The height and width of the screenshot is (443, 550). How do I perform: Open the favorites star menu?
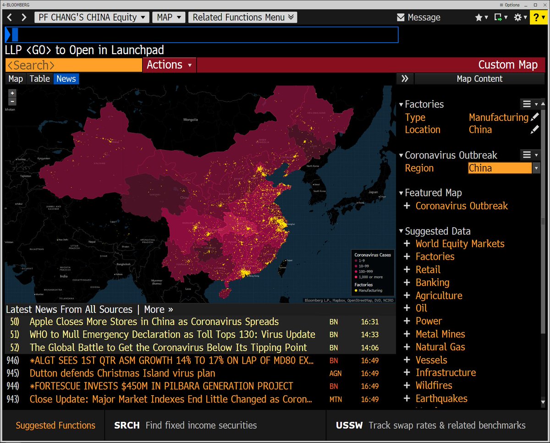click(x=481, y=17)
